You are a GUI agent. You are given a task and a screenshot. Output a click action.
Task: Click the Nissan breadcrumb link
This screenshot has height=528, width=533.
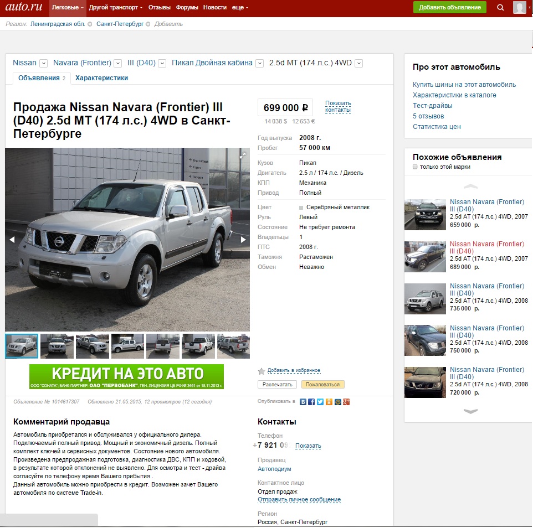point(24,63)
